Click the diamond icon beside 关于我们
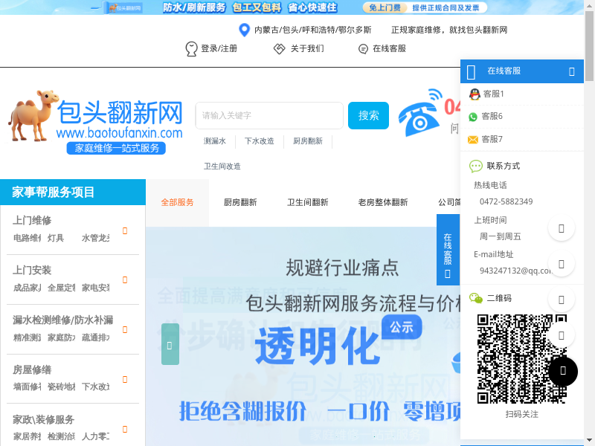595x446 pixels. (x=280, y=48)
